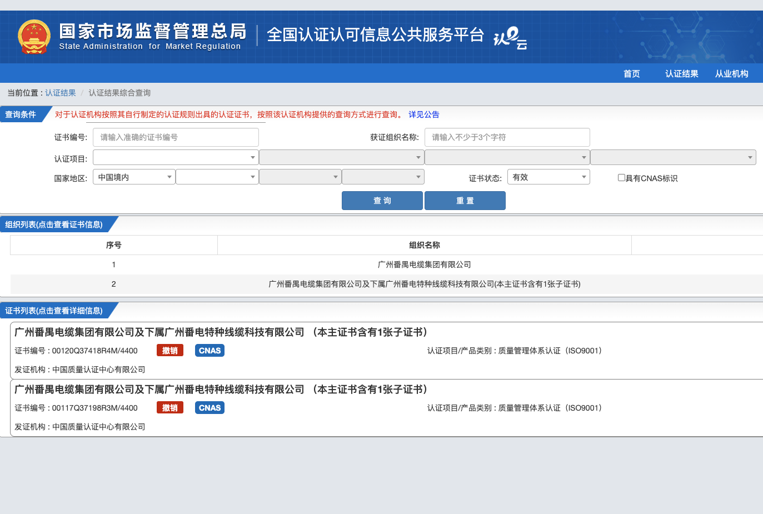This screenshot has width=763, height=514.
Task: Click the 组织名称 column header
Action: pos(425,245)
